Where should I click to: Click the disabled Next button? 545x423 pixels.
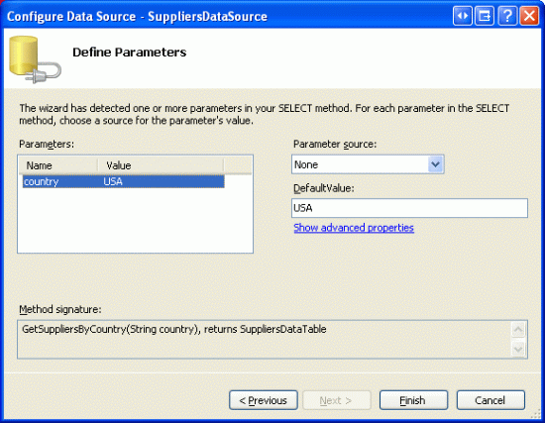pos(337,400)
